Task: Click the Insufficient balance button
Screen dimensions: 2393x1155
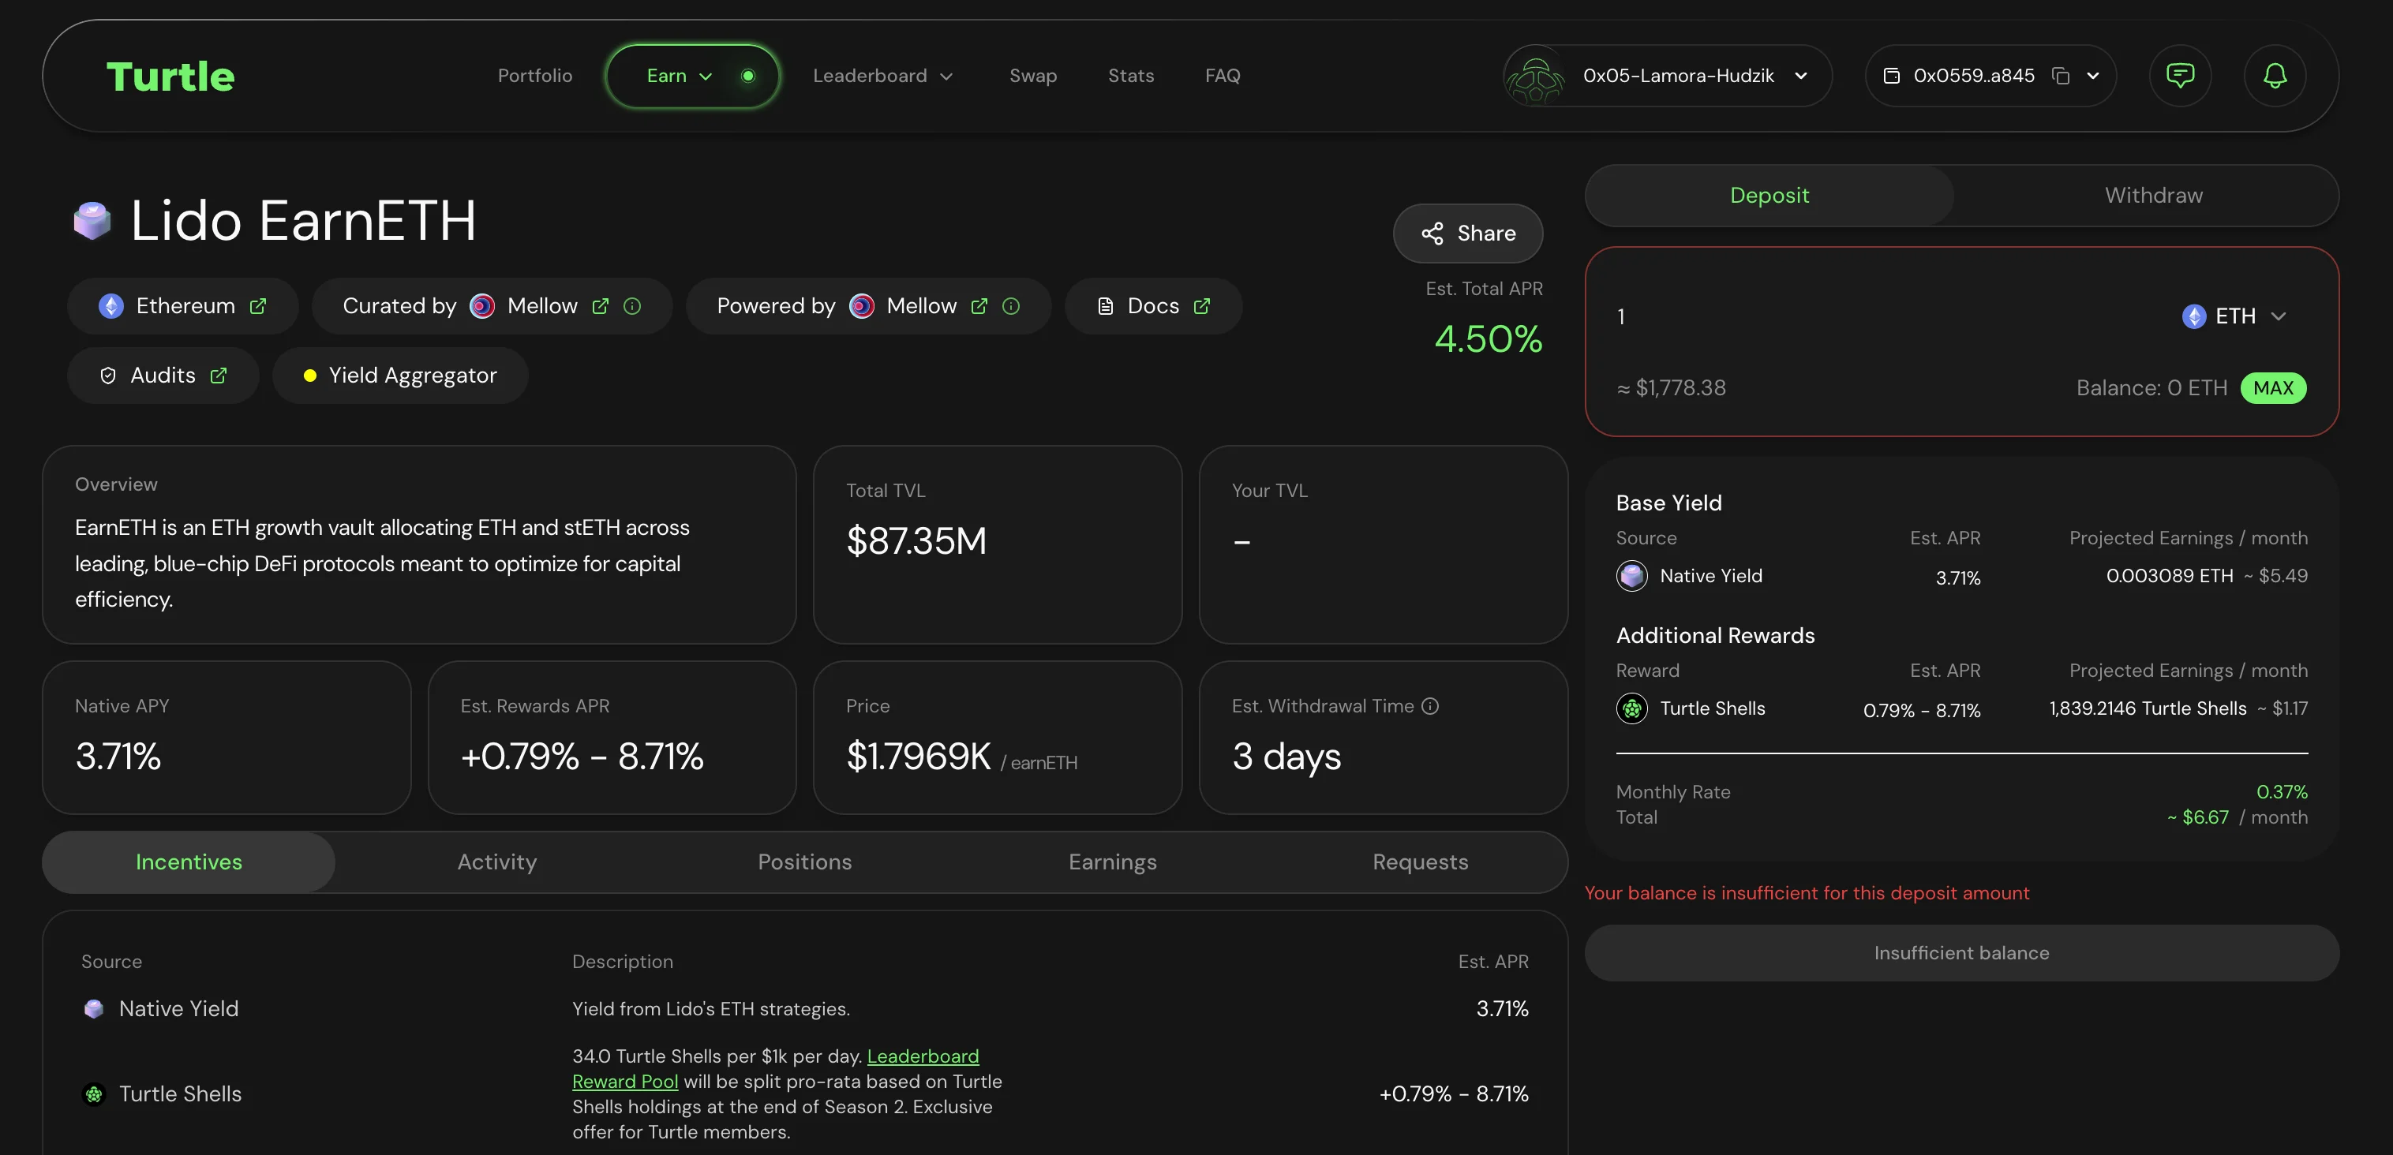Action: (x=1961, y=954)
